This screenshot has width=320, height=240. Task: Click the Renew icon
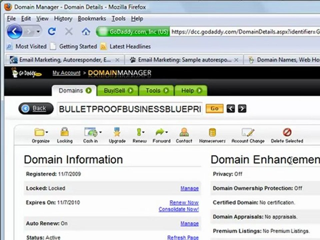[x=139, y=132]
